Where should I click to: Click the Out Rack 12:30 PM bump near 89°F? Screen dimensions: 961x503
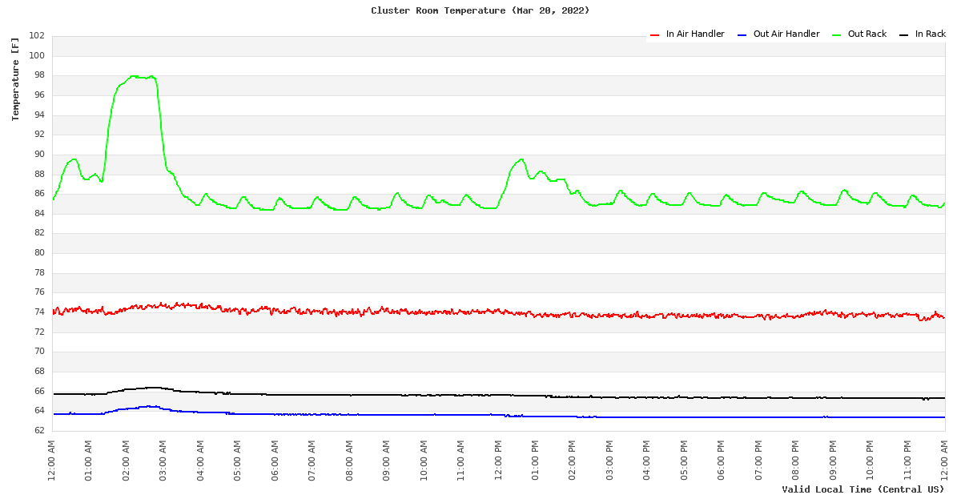tap(521, 159)
